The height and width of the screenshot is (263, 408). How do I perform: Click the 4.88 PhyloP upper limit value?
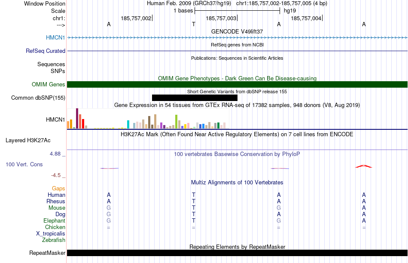pyautogui.click(x=55, y=154)
